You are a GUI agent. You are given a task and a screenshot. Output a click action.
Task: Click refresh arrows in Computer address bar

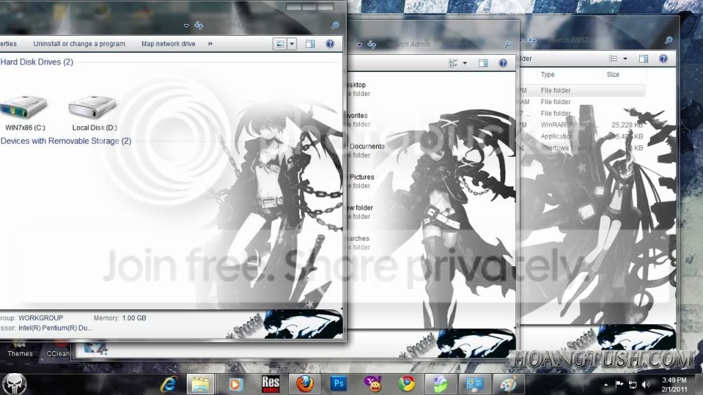198,25
